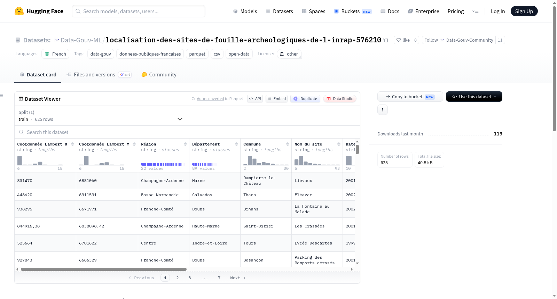This screenshot has width=557, height=299.
Task: Go to page 2 of the table
Action: tap(178, 278)
